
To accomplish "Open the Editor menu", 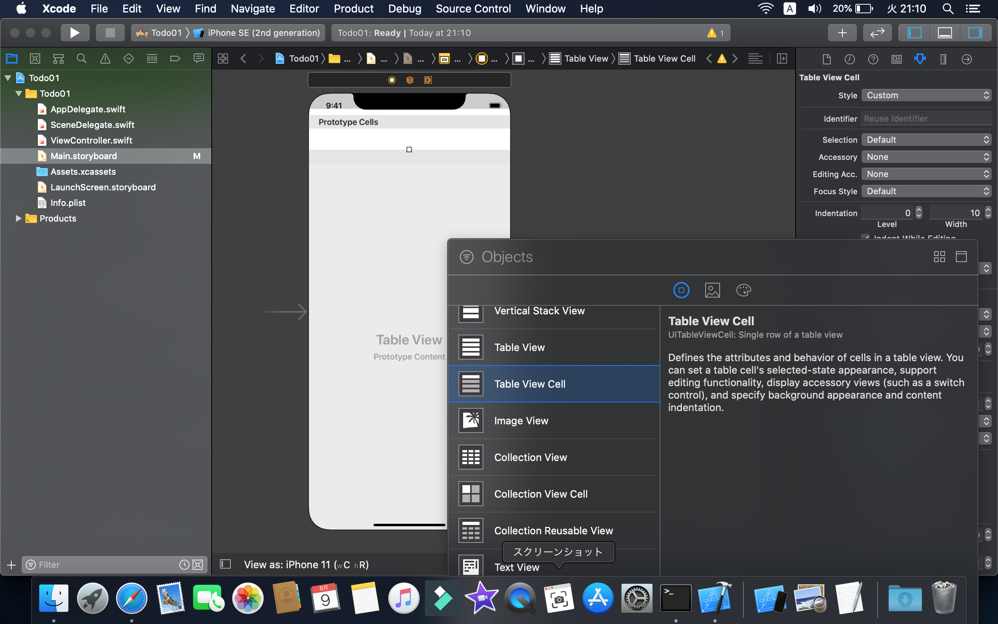I will [304, 9].
